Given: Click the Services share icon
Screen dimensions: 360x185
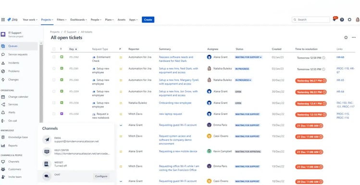Looking at the screenshot, I should coord(3,104).
